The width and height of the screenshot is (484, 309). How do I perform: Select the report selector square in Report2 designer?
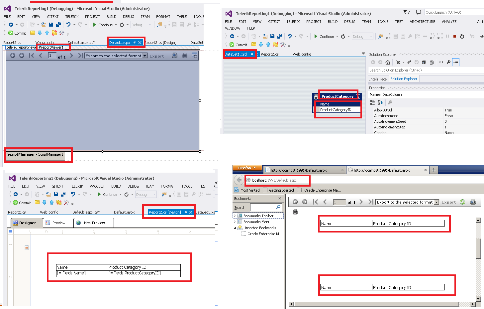11,231
